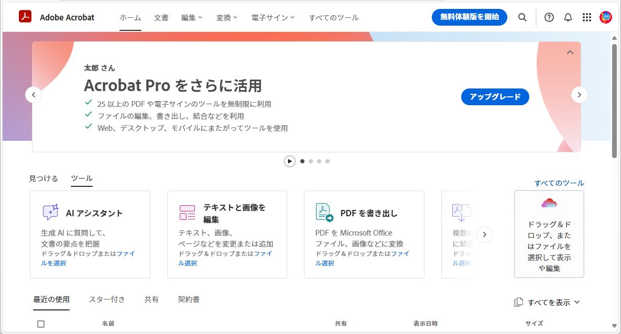Click the scrollbar down arrow

click(x=614, y=326)
